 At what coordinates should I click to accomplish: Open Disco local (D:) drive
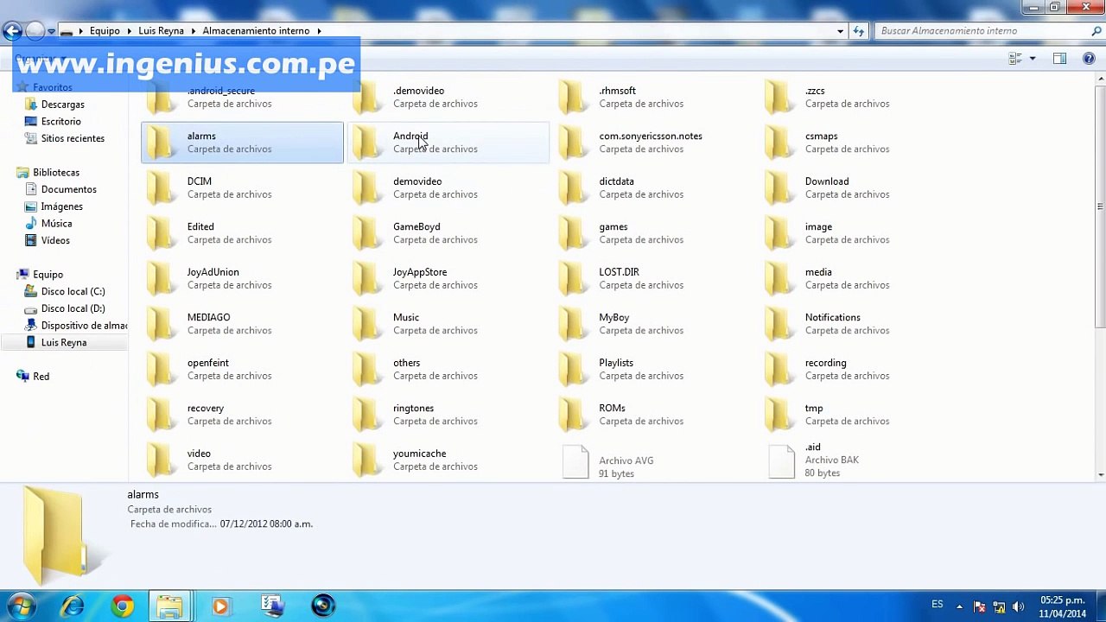click(73, 308)
